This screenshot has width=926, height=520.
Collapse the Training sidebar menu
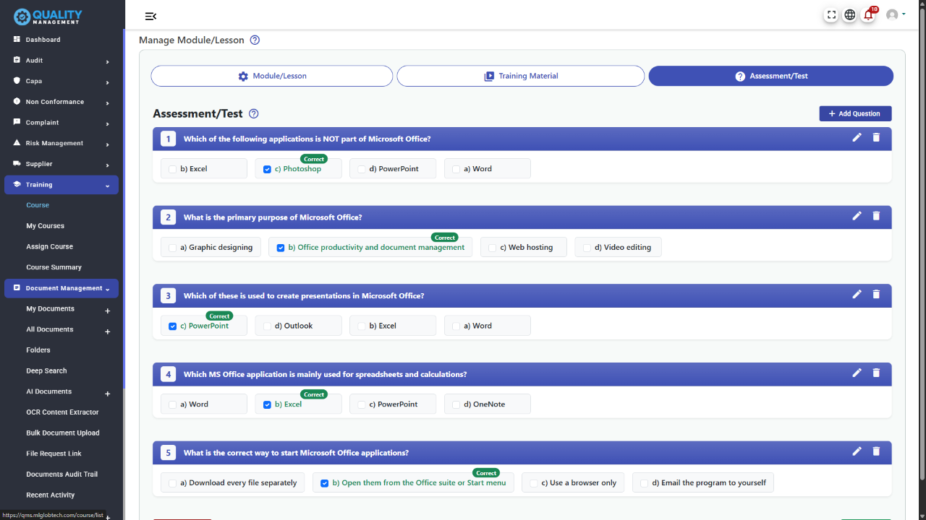[107, 186]
